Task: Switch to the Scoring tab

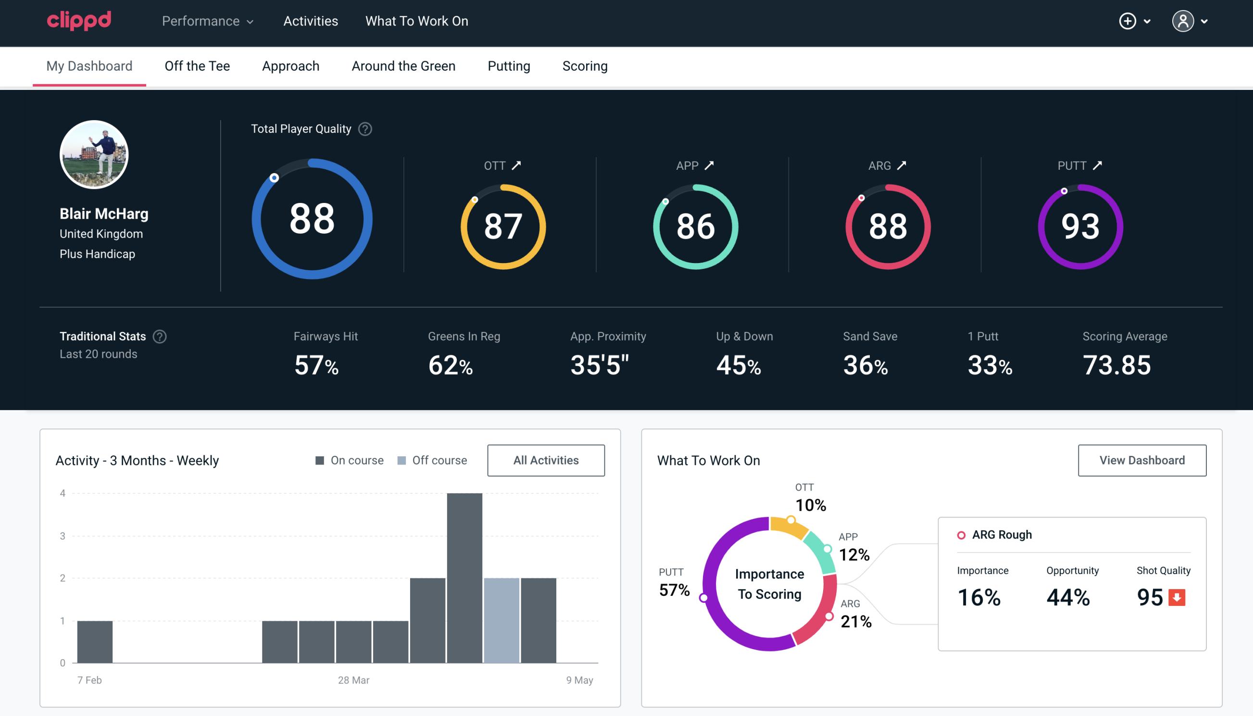Action: point(584,65)
